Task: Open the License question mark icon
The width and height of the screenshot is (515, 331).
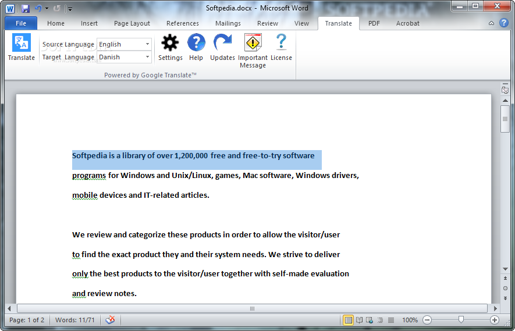Action: coord(281,42)
